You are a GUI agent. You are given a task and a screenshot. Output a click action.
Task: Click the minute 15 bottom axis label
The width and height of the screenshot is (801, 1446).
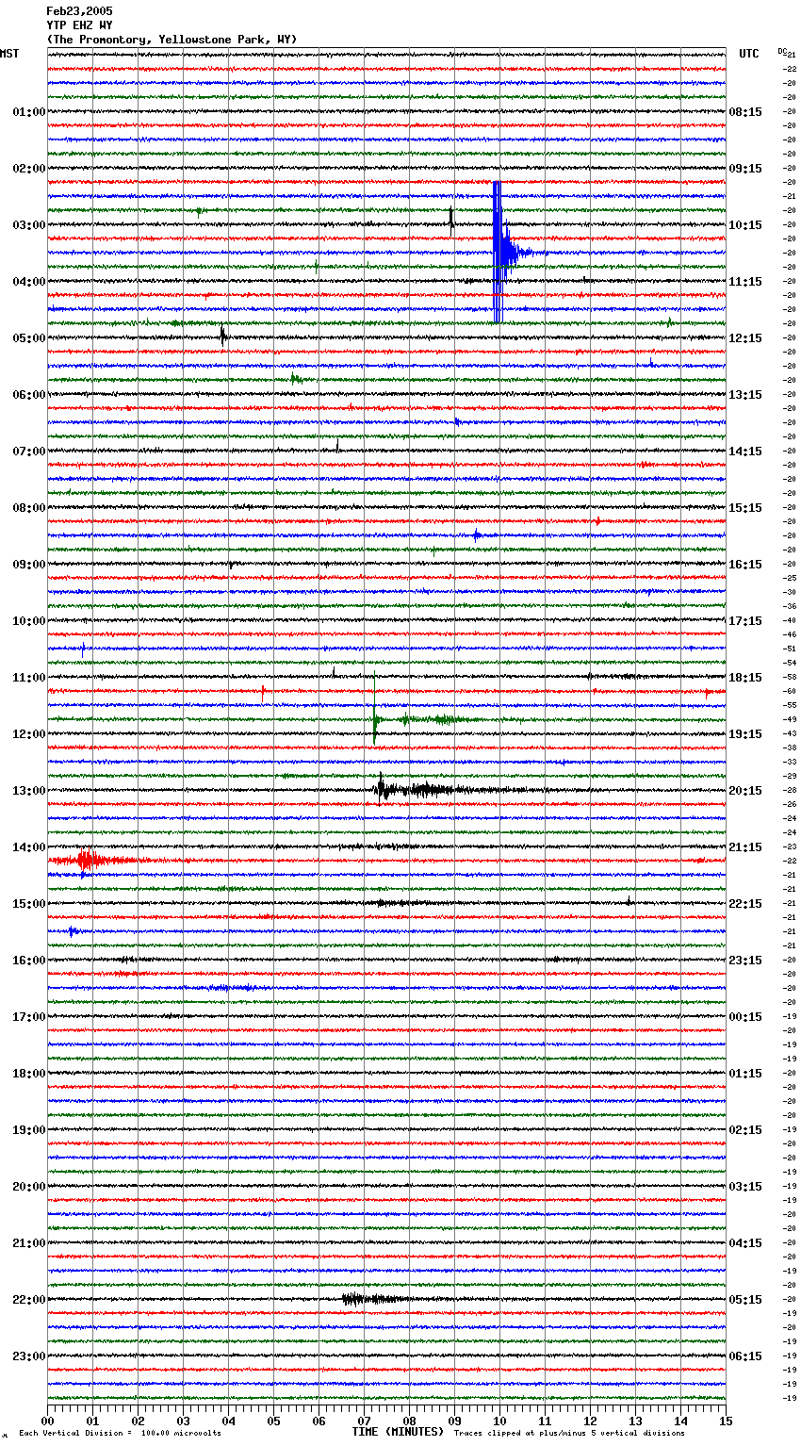pos(726,1421)
